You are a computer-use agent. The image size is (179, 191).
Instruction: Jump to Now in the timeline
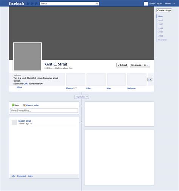160,16
